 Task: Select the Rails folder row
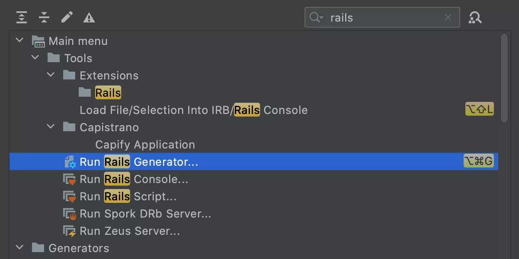click(x=254, y=93)
